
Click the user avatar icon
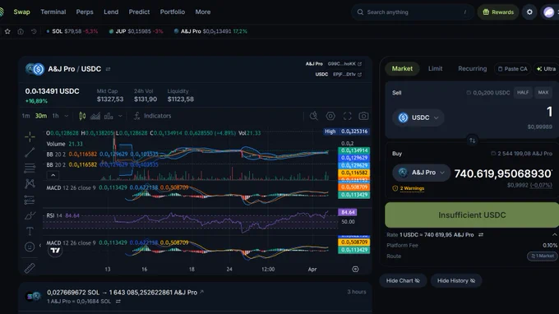coord(548,12)
